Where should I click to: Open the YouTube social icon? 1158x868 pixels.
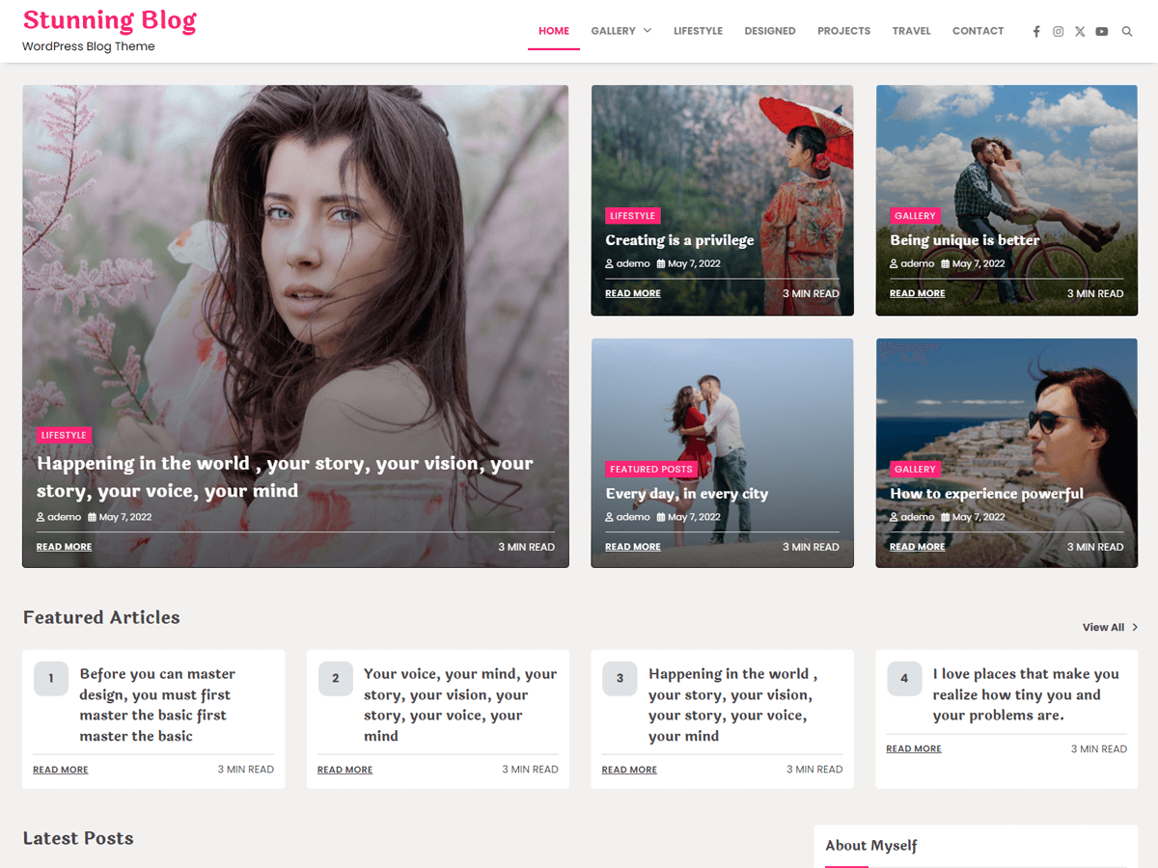point(1102,31)
